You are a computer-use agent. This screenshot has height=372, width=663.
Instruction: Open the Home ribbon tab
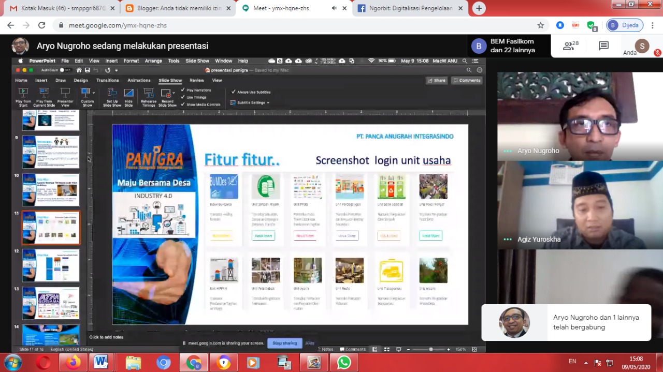pyautogui.click(x=21, y=80)
